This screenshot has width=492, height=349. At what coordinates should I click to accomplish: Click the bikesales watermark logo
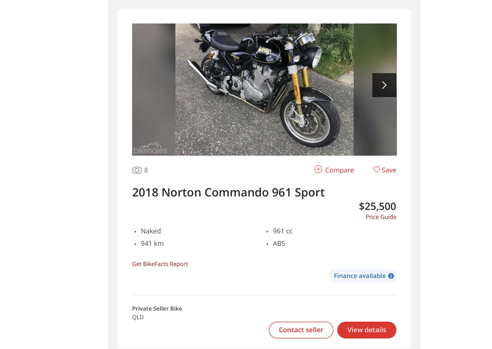tap(150, 149)
